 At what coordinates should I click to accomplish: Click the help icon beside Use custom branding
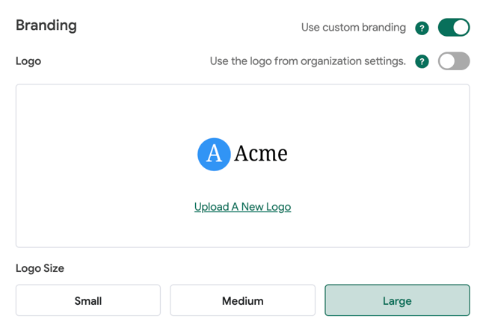422,28
